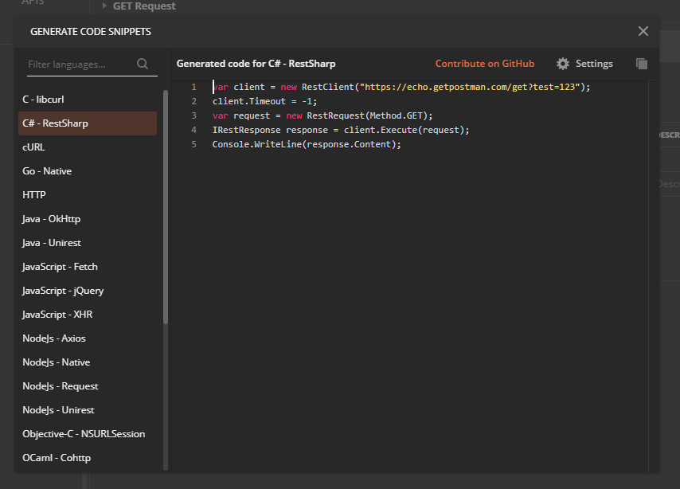680x489 pixels.
Task: Click the Settings label
Action: (x=594, y=64)
